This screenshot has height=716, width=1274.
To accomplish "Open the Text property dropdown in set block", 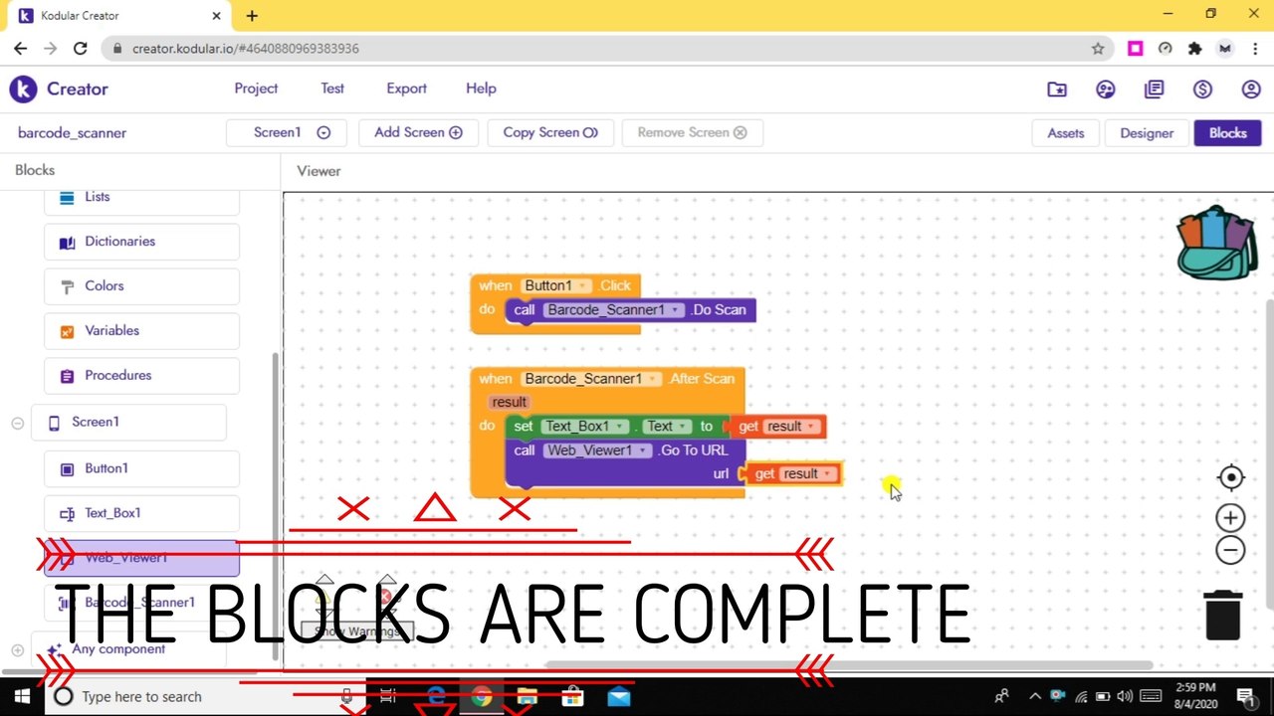I will (x=667, y=427).
